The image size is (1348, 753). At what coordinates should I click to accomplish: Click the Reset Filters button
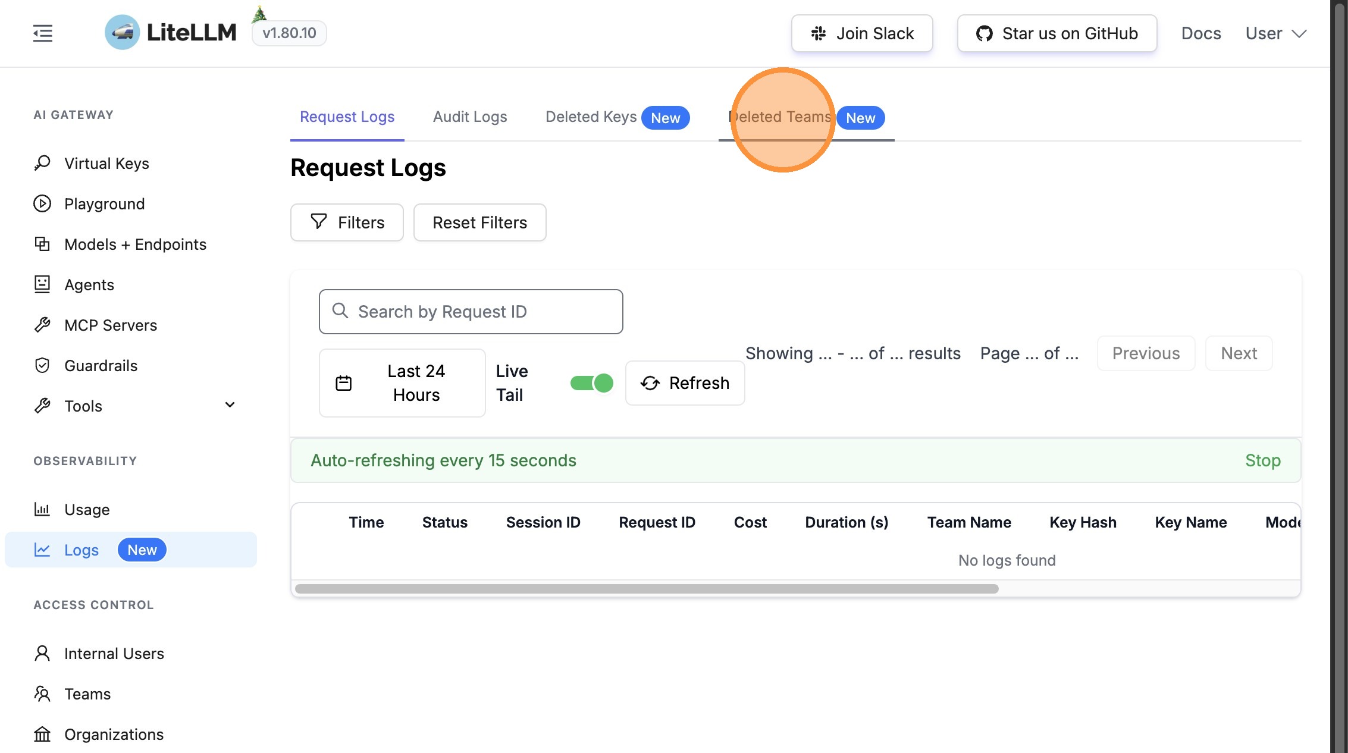point(479,222)
